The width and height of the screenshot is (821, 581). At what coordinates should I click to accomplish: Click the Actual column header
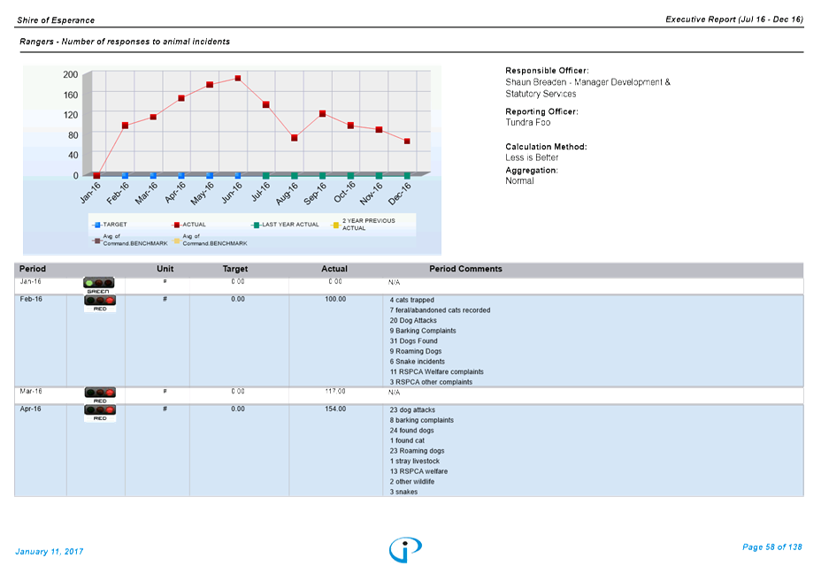pos(334,269)
